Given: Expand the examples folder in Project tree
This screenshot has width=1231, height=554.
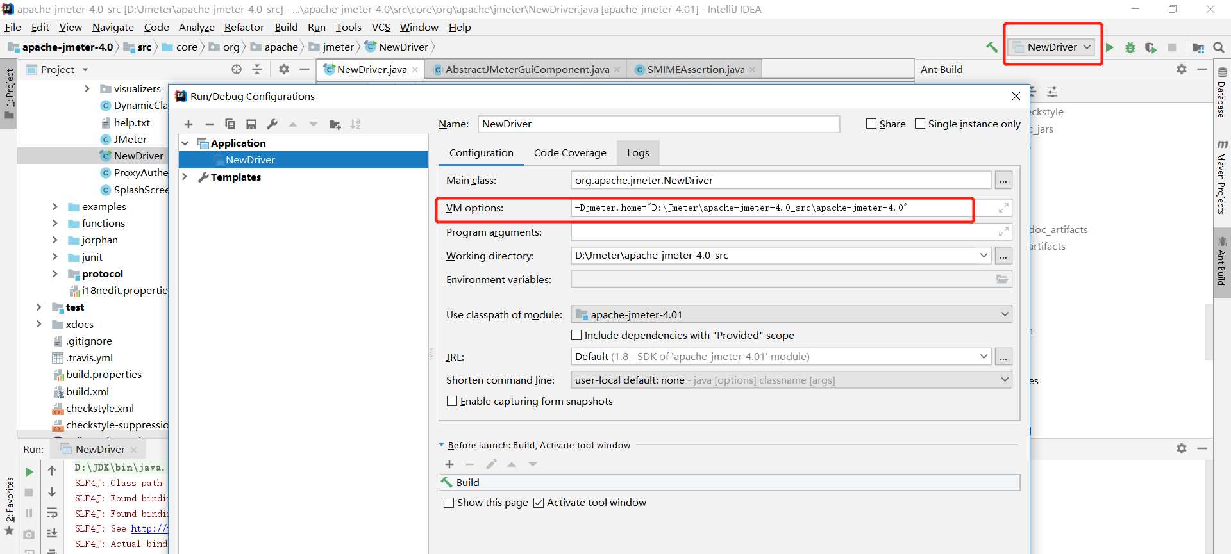Looking at the screenshot, I should pos(54,206).
